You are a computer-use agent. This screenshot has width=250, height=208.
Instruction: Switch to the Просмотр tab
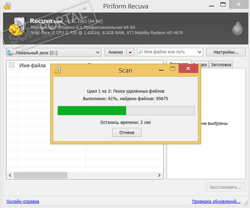[x=179, y=62]
